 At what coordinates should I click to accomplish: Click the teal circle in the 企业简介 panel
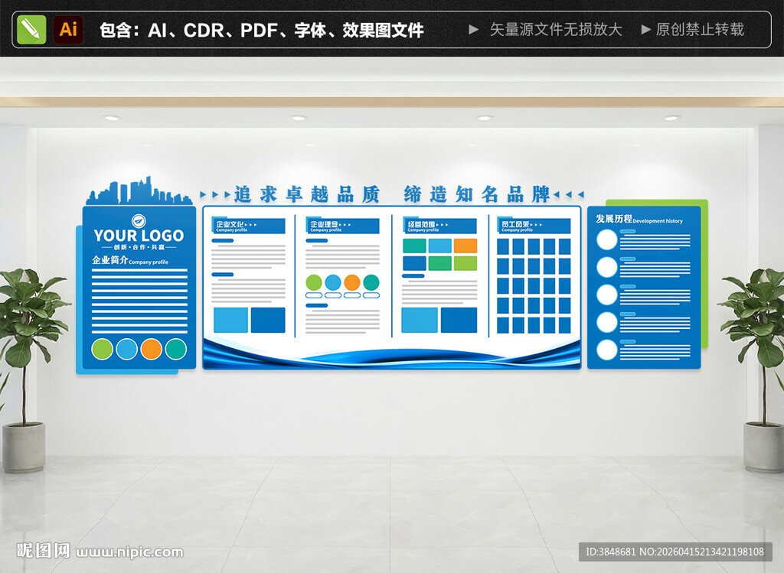176,349
